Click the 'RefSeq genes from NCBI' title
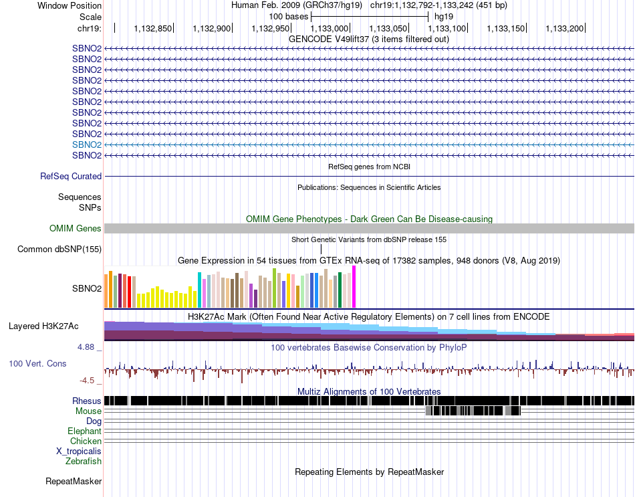 (369, 167)
